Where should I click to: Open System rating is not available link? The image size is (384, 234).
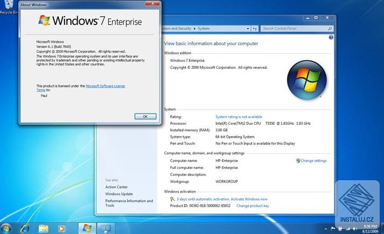[x=239, y=117]
